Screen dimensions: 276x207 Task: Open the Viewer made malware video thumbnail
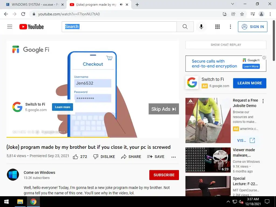(208, 160)
